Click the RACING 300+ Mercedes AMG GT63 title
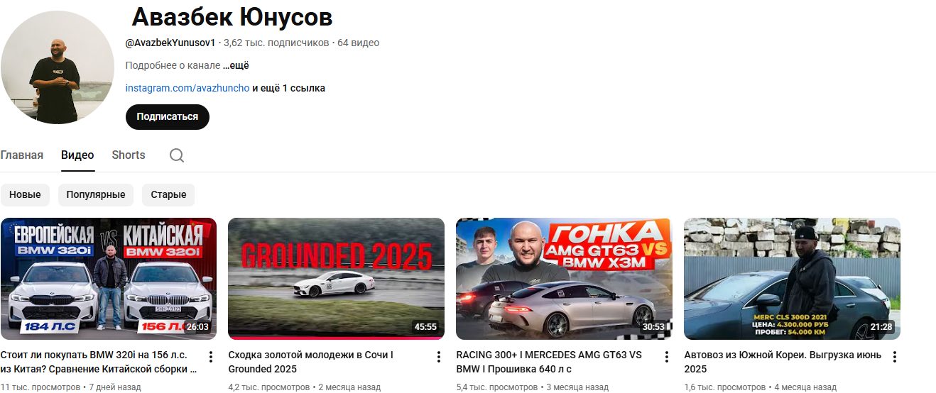Image resolution: width=936 pixels, height=393 pixels. (549, 362)
